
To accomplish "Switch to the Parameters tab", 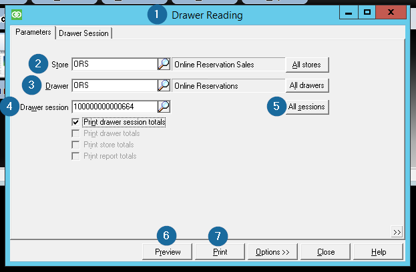I will pos(33,32).
